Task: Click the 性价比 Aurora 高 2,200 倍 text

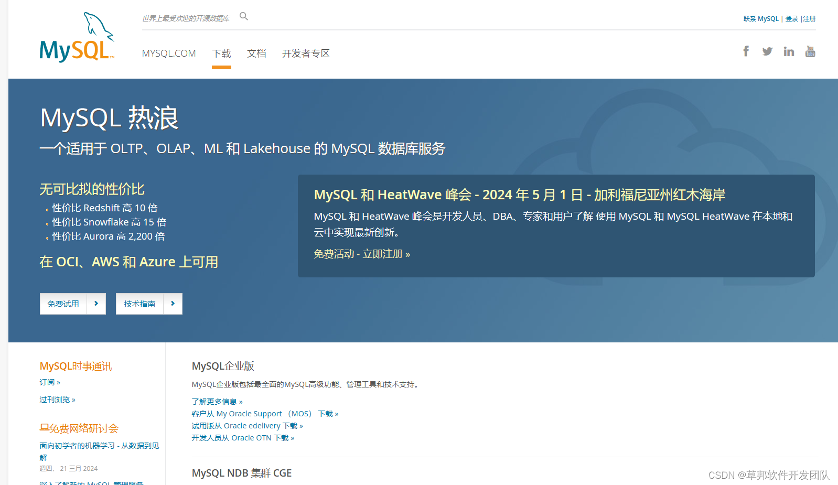Action: coord(109,236)
